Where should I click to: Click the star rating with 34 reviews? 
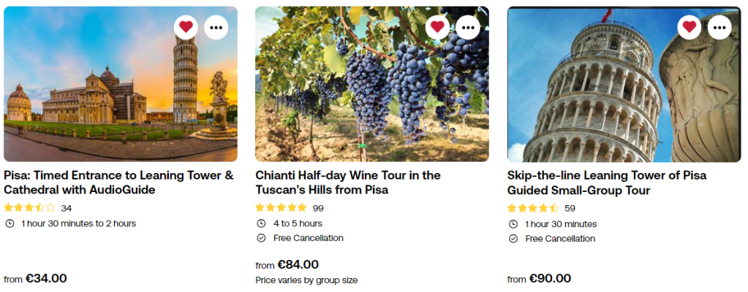pyautogui.click(x=30, y=208)
